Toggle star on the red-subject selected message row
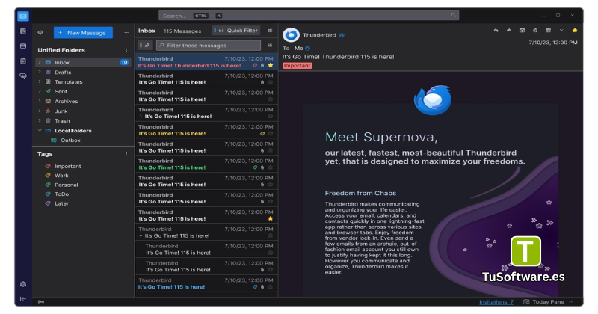This screenshot has height=314, width=598. tap(271, 65)
